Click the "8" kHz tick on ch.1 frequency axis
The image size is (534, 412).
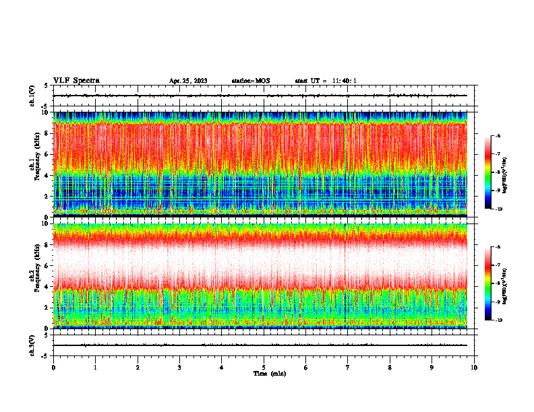coord(47,133)
